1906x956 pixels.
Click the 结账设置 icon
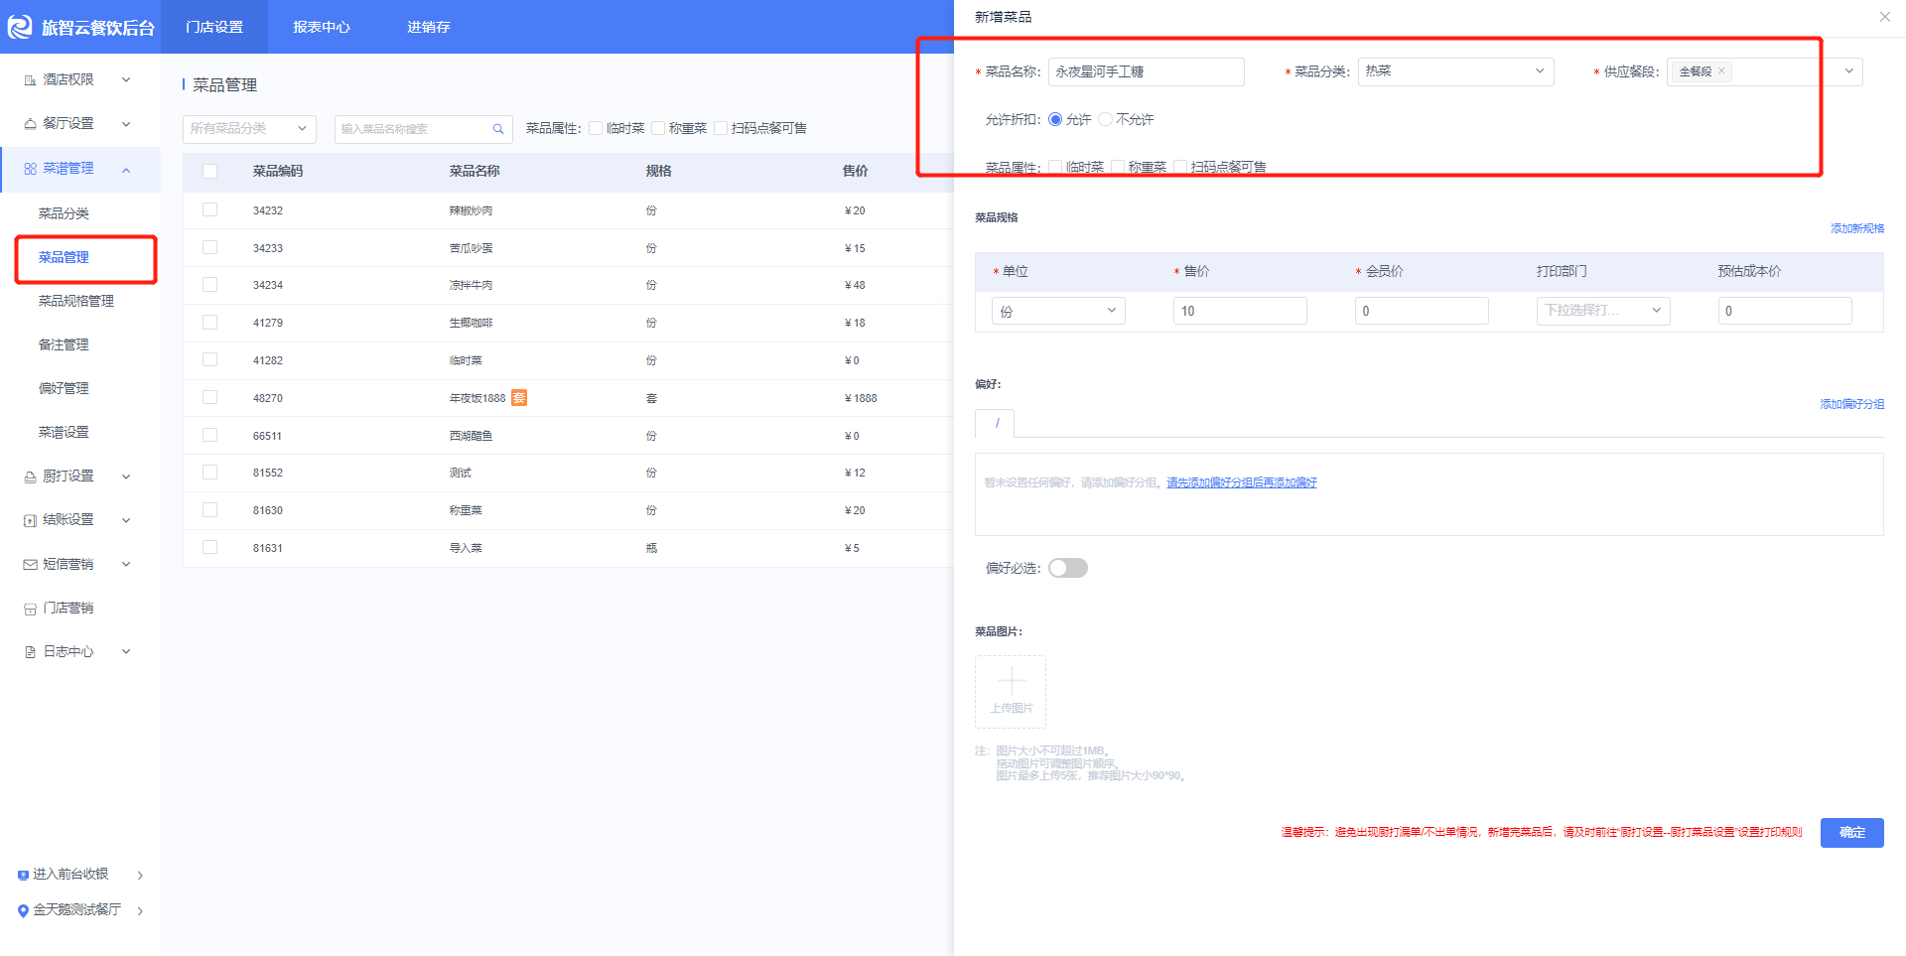click(30, 520)
